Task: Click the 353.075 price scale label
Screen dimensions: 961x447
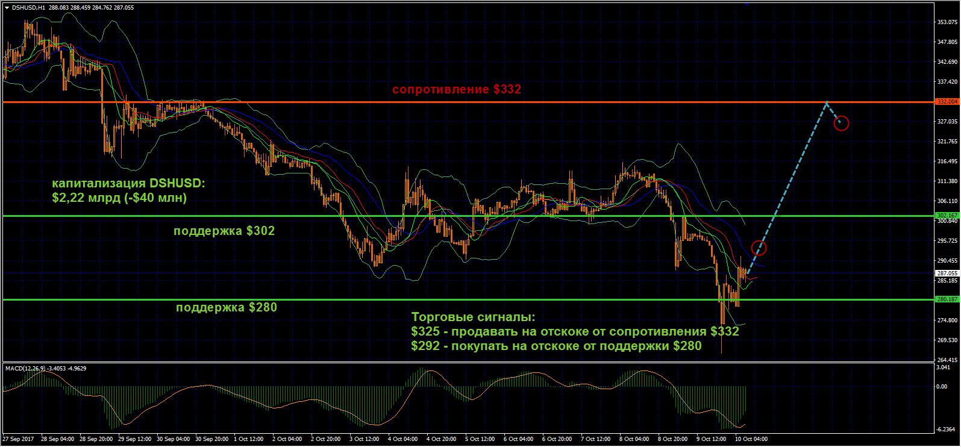Action: (x=947, y=22)
